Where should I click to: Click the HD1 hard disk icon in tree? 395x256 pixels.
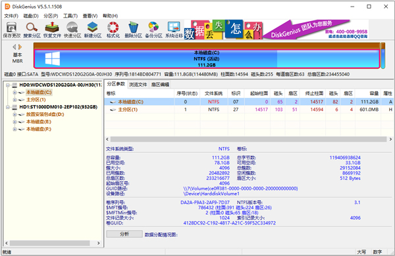pos(15,107)
